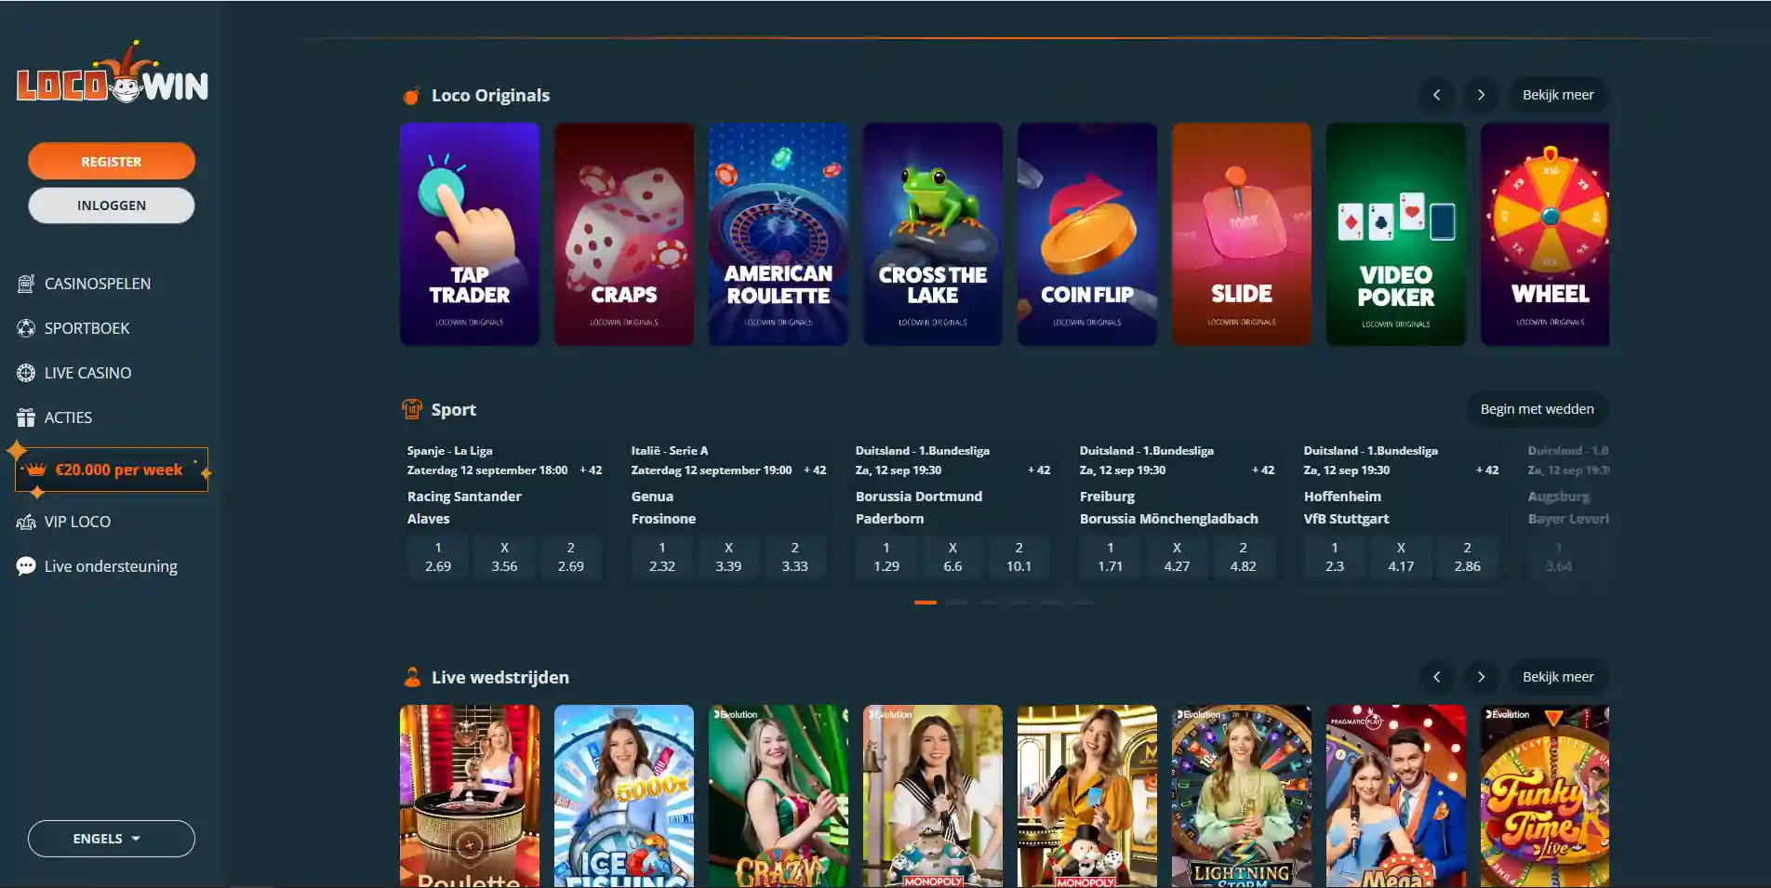Image resolution: width=1771 pixels, height=888 pixels.
Task: Open +42 markets for Hoffenheim match
Action: tap(1487, 471)
